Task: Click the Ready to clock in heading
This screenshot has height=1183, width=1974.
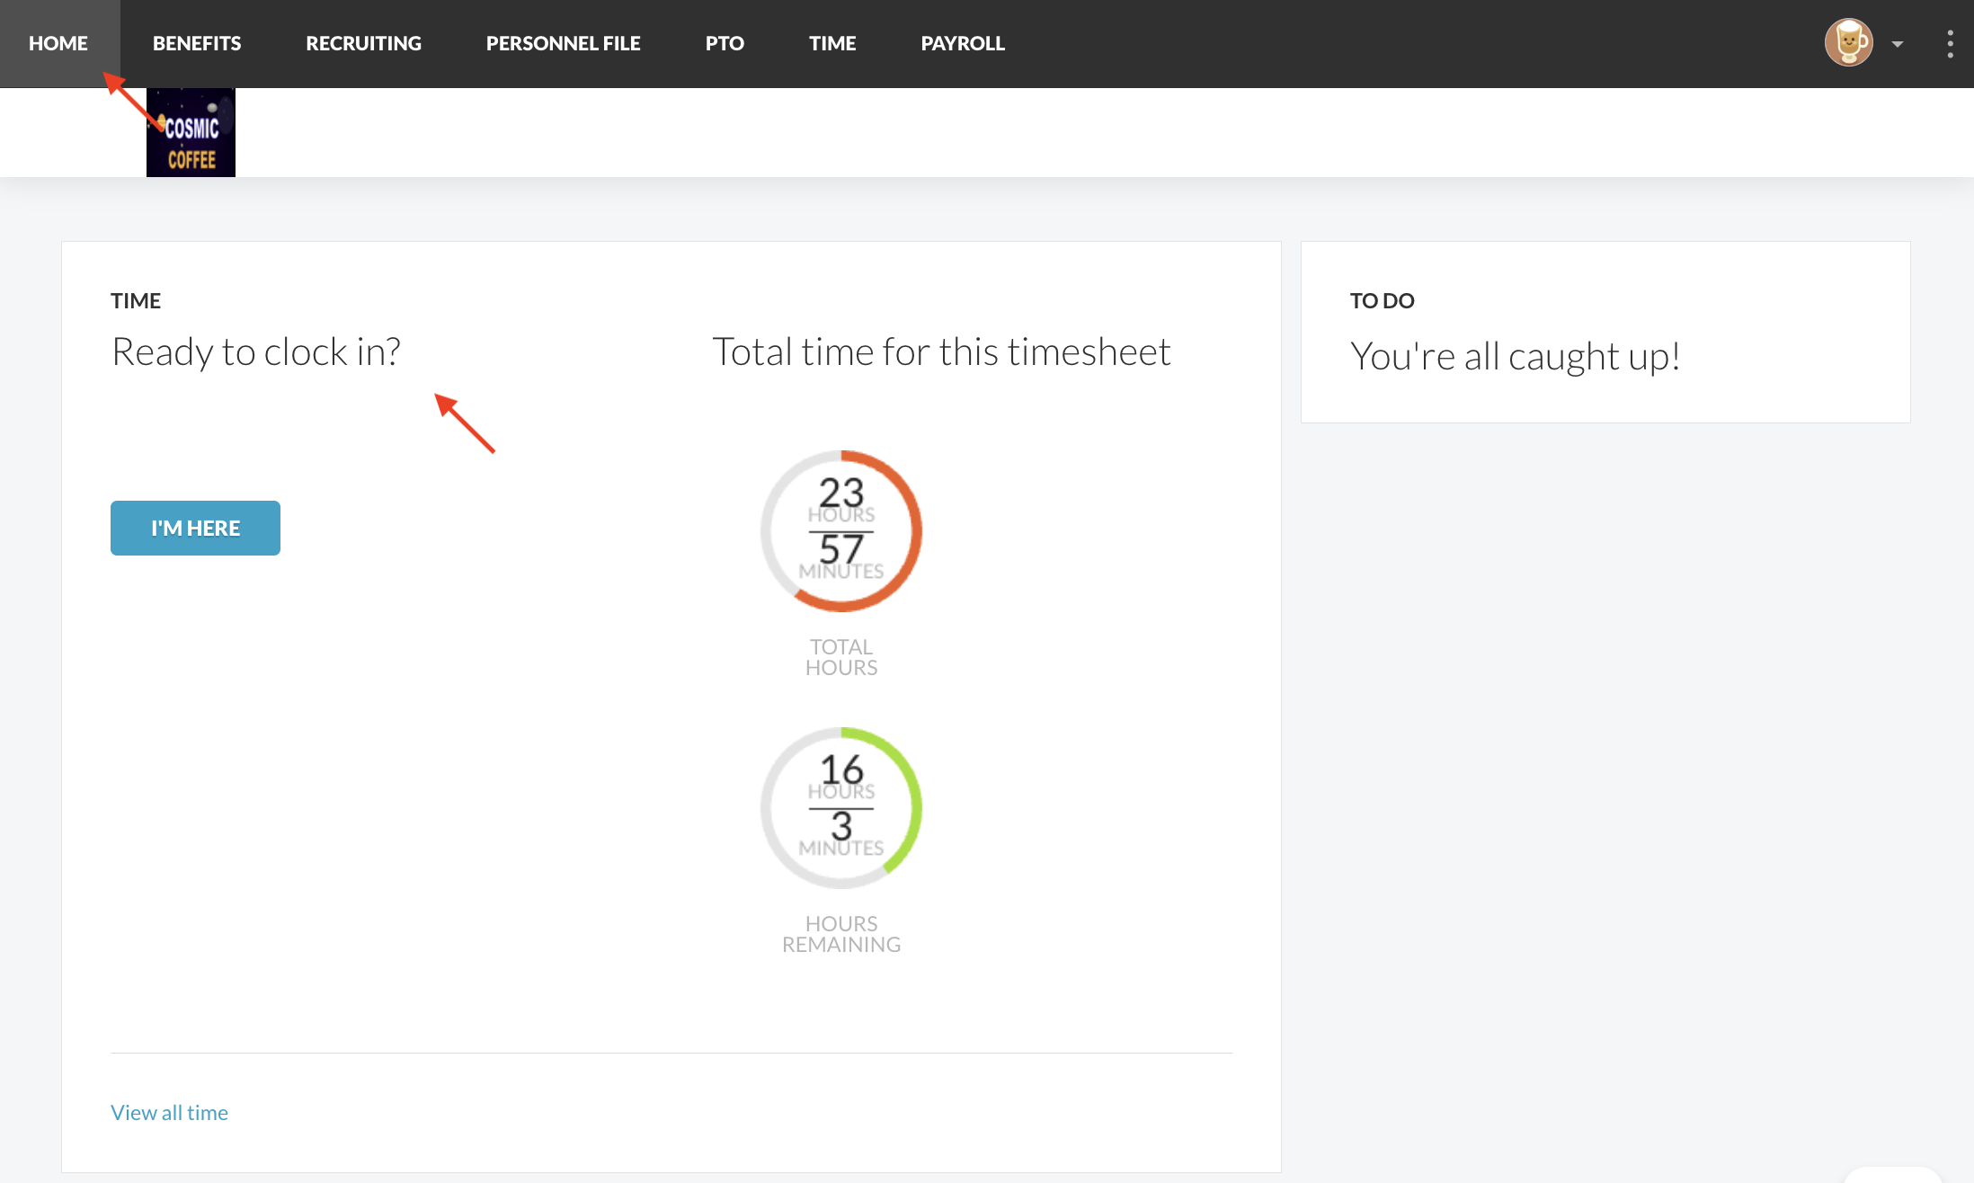Action: pos(256,351)
